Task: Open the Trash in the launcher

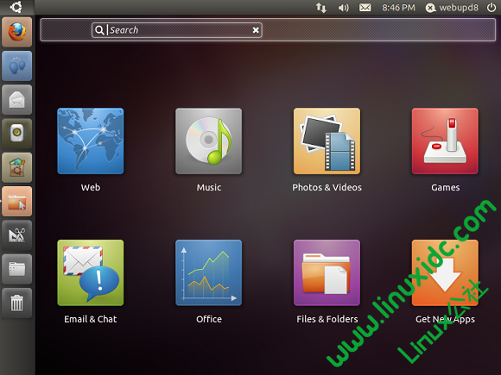Action: 17,303
